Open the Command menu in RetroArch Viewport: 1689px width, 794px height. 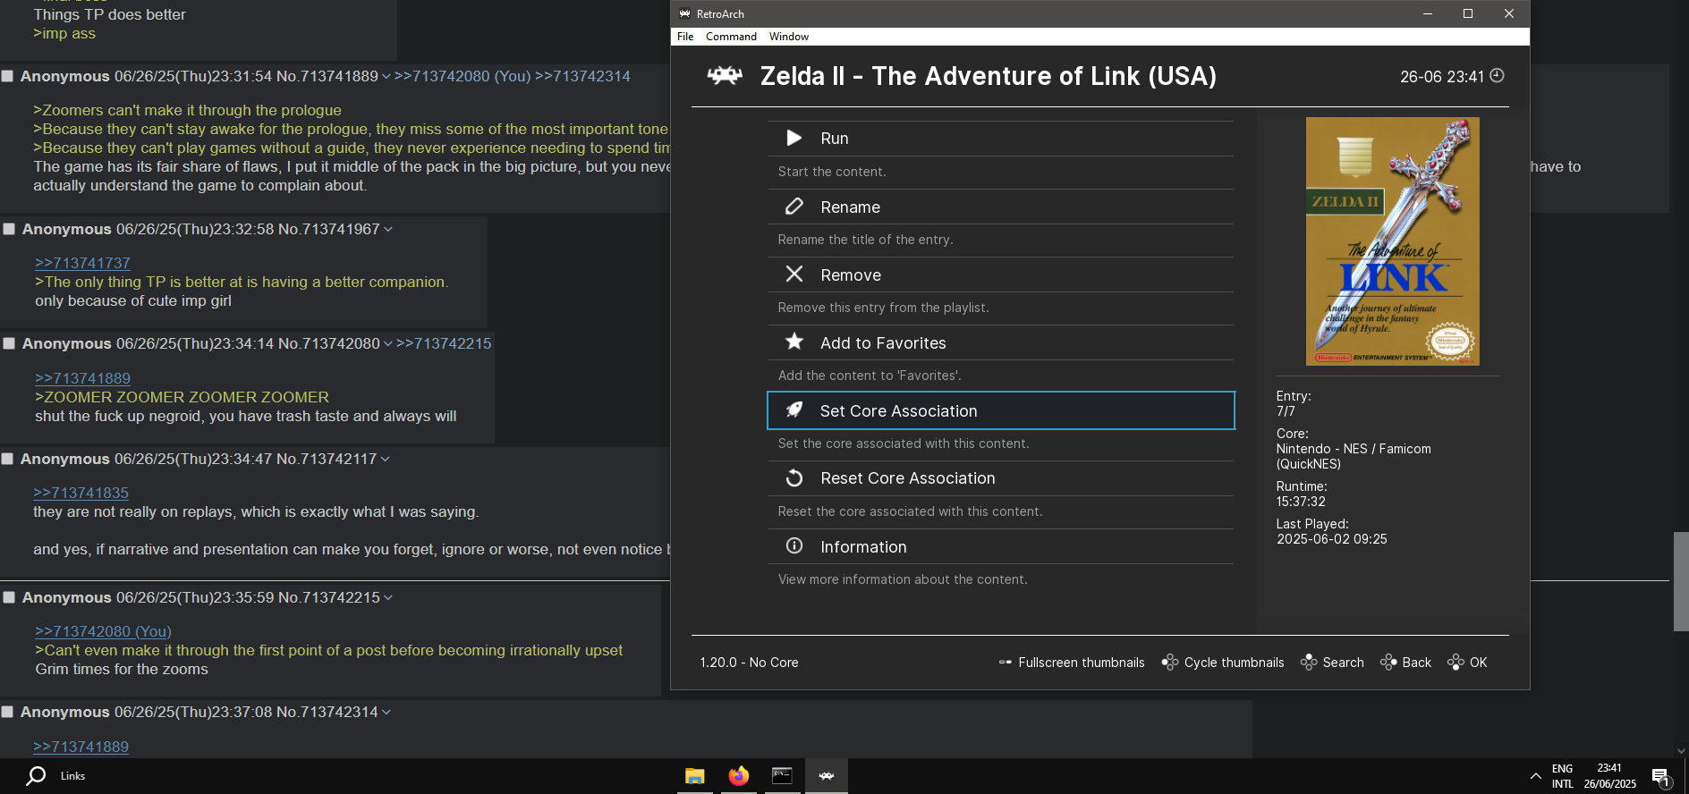[731, 37]
